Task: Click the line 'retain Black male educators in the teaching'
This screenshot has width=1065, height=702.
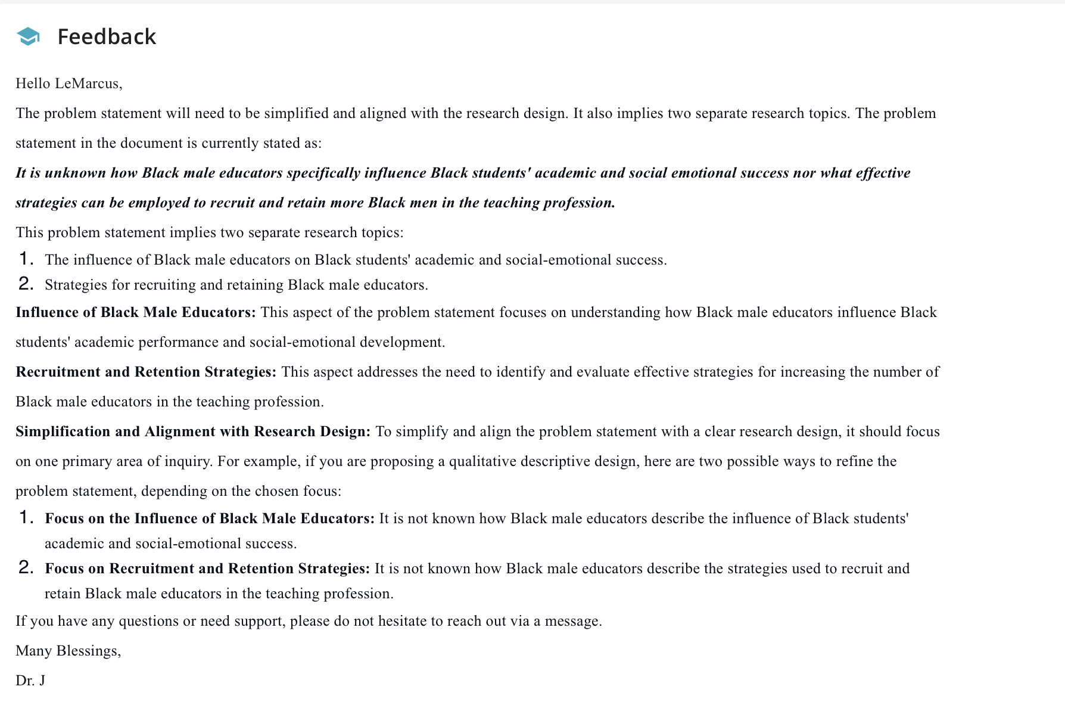Action: (219, 594)
